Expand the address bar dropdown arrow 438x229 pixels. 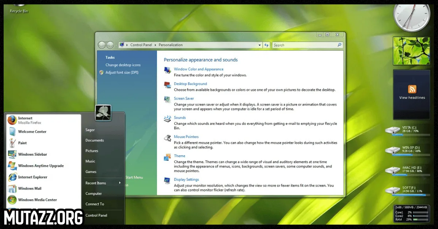pos(260,45)
